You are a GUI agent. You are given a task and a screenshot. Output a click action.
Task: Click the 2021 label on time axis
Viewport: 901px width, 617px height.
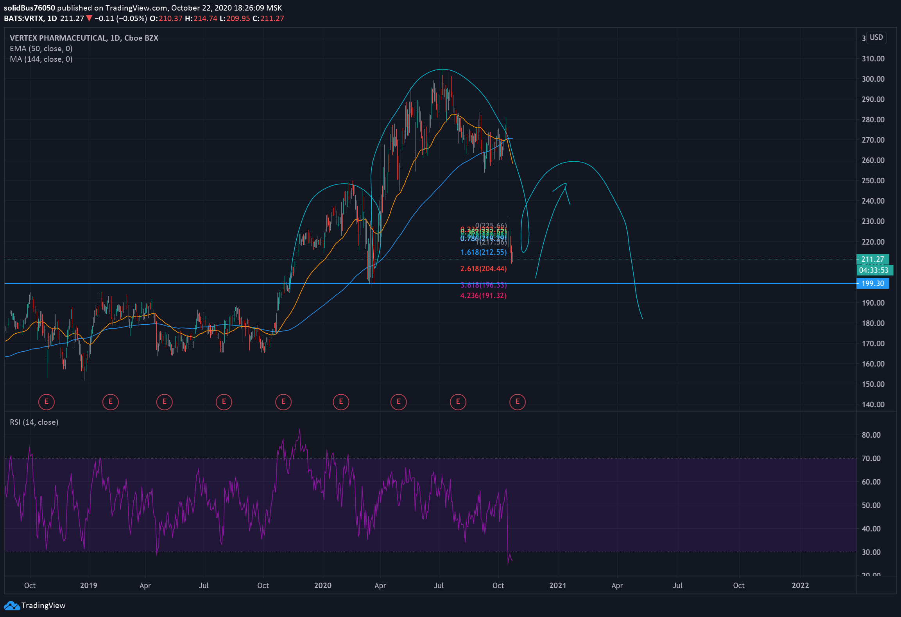pyautogui.click(x=558, y=585)
